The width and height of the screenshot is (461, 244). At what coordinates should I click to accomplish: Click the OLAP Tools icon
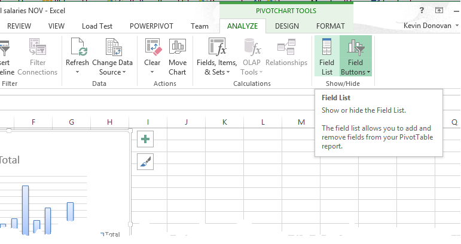(x=252, y=47)
